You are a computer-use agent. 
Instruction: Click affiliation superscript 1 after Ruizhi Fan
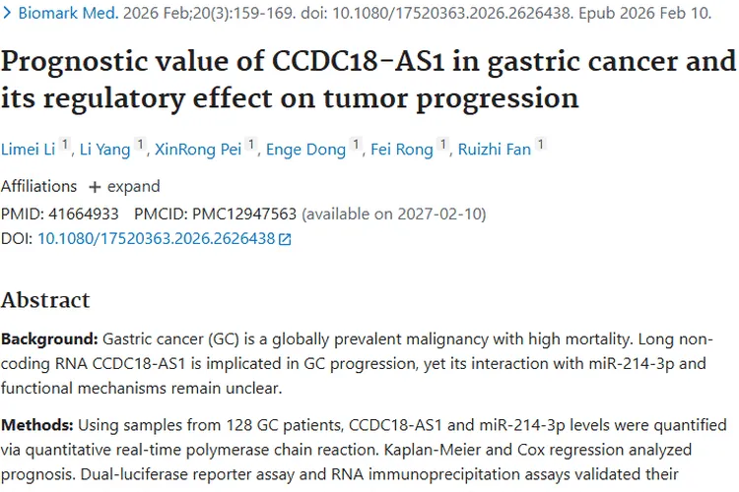[540, 146]
